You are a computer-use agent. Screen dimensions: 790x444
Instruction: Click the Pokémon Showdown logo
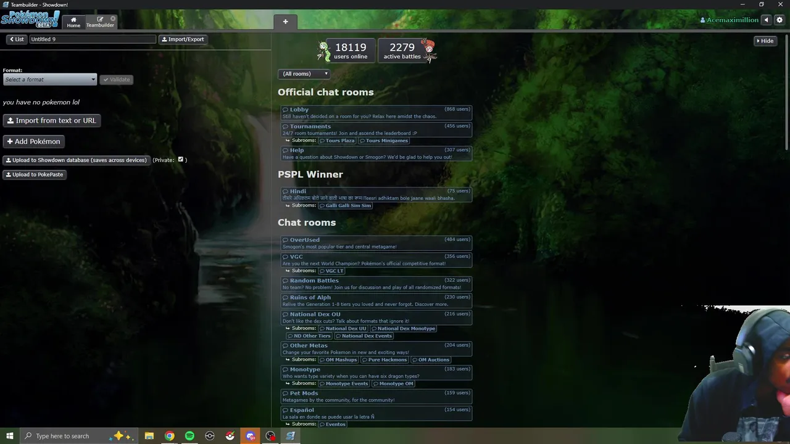click(30, 19)
